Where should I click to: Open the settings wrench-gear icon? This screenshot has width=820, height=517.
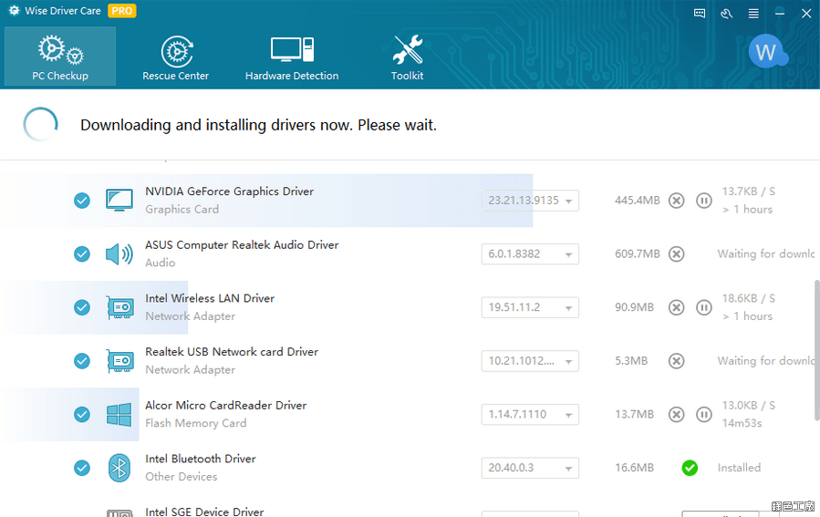point(726,14)
